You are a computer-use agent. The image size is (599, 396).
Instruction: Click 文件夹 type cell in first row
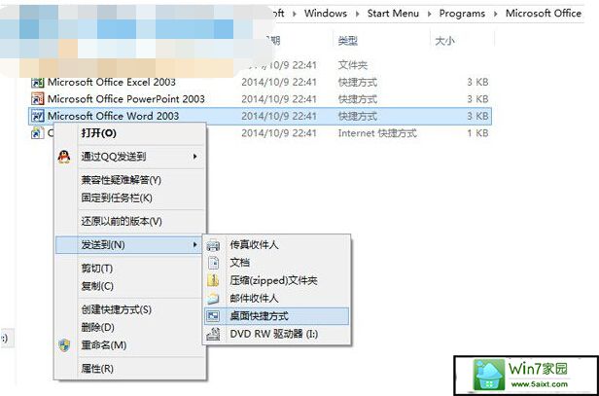coord(353,65)
